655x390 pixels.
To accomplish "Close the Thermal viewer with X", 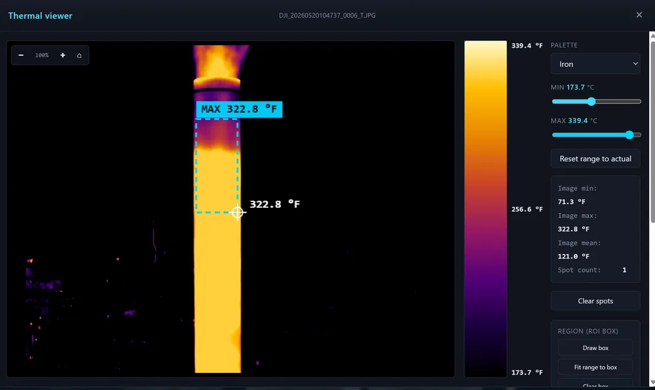I will [639, 15].
